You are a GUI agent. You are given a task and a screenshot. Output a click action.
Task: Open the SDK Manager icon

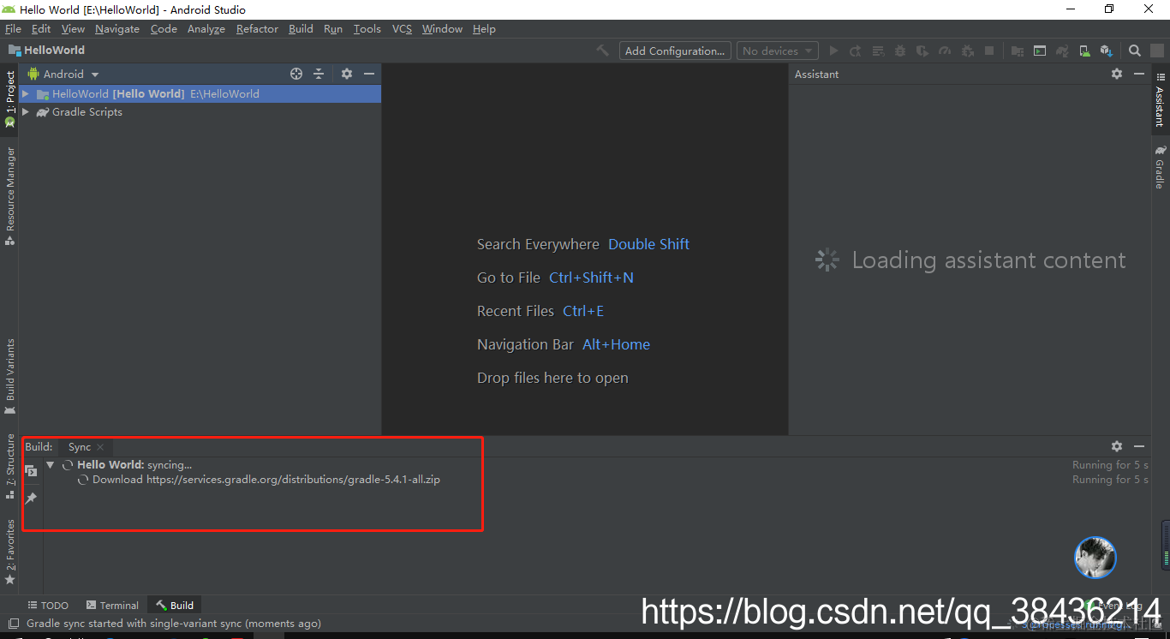coord(1107,51)
